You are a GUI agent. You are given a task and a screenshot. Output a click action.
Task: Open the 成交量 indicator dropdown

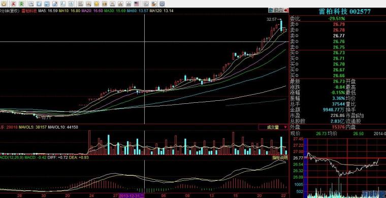tap(273, 127)
